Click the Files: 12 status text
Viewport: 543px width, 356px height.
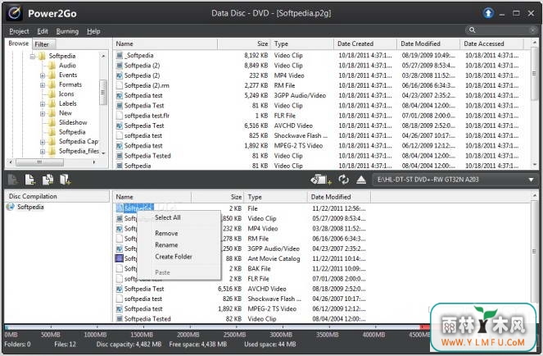point(65,345)
